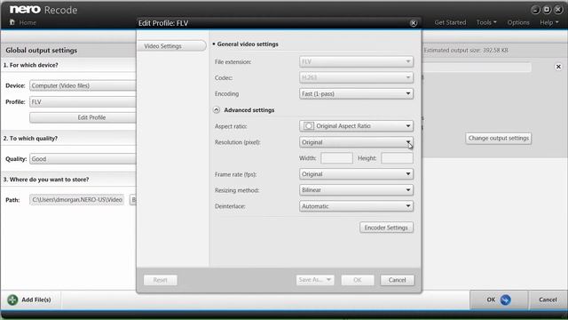This screenshot has width=568, height=320.
Task: Dismiss the estimated output panel
Action: (558, 67)
